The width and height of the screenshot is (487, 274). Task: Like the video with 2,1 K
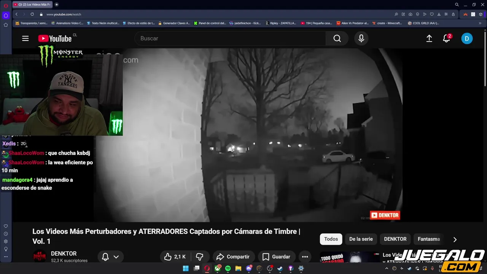(x=175, y=257)
